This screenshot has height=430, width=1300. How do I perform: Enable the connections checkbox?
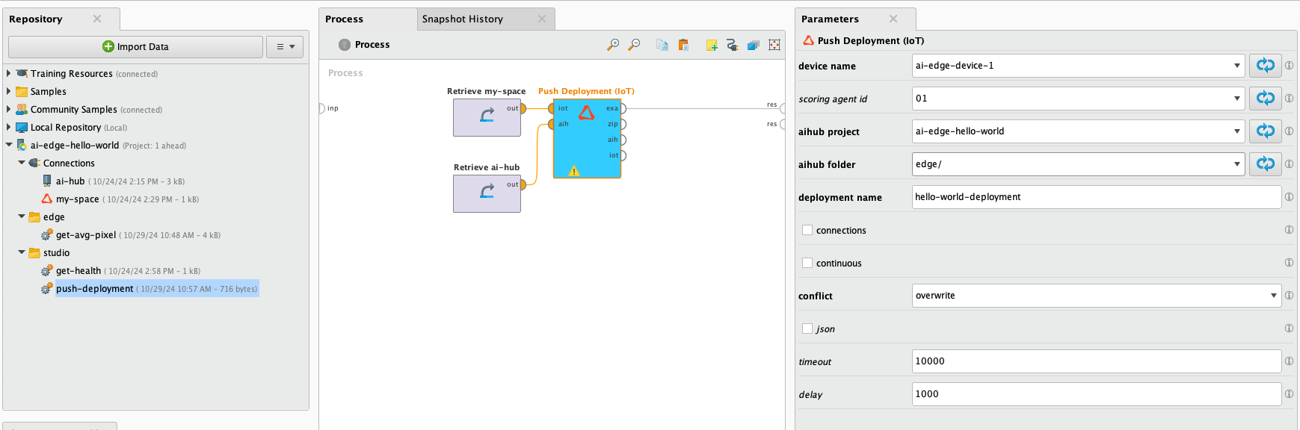807,230
